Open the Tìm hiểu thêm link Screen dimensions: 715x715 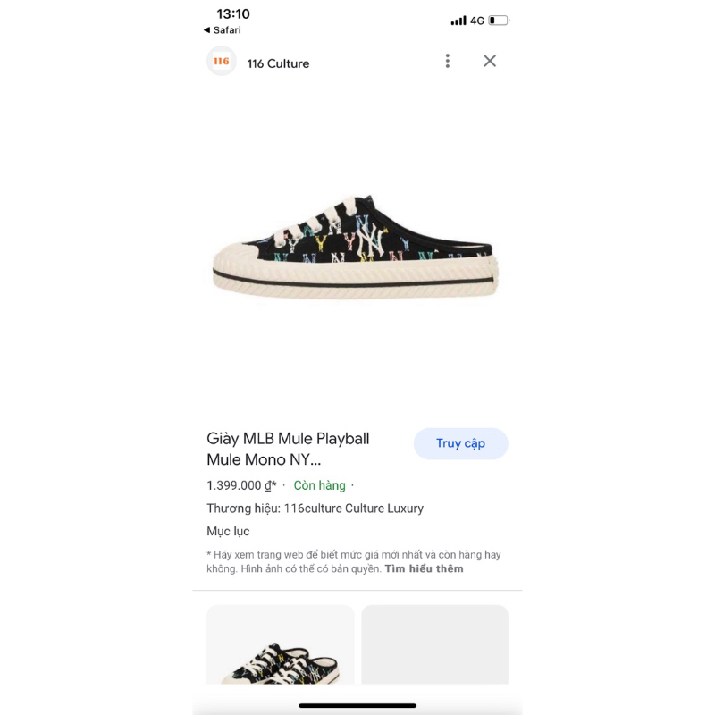424,568
